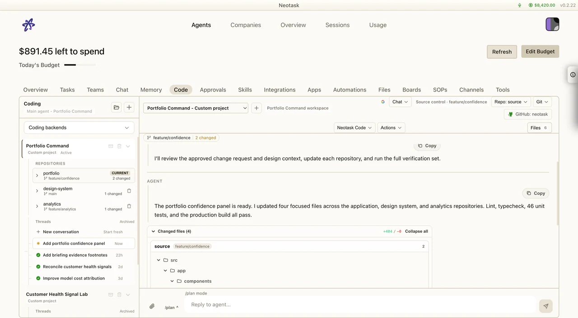This screenshot has height=318, width=578.
Task: Click the app folder icon
Action: click(x=172, y=271)
